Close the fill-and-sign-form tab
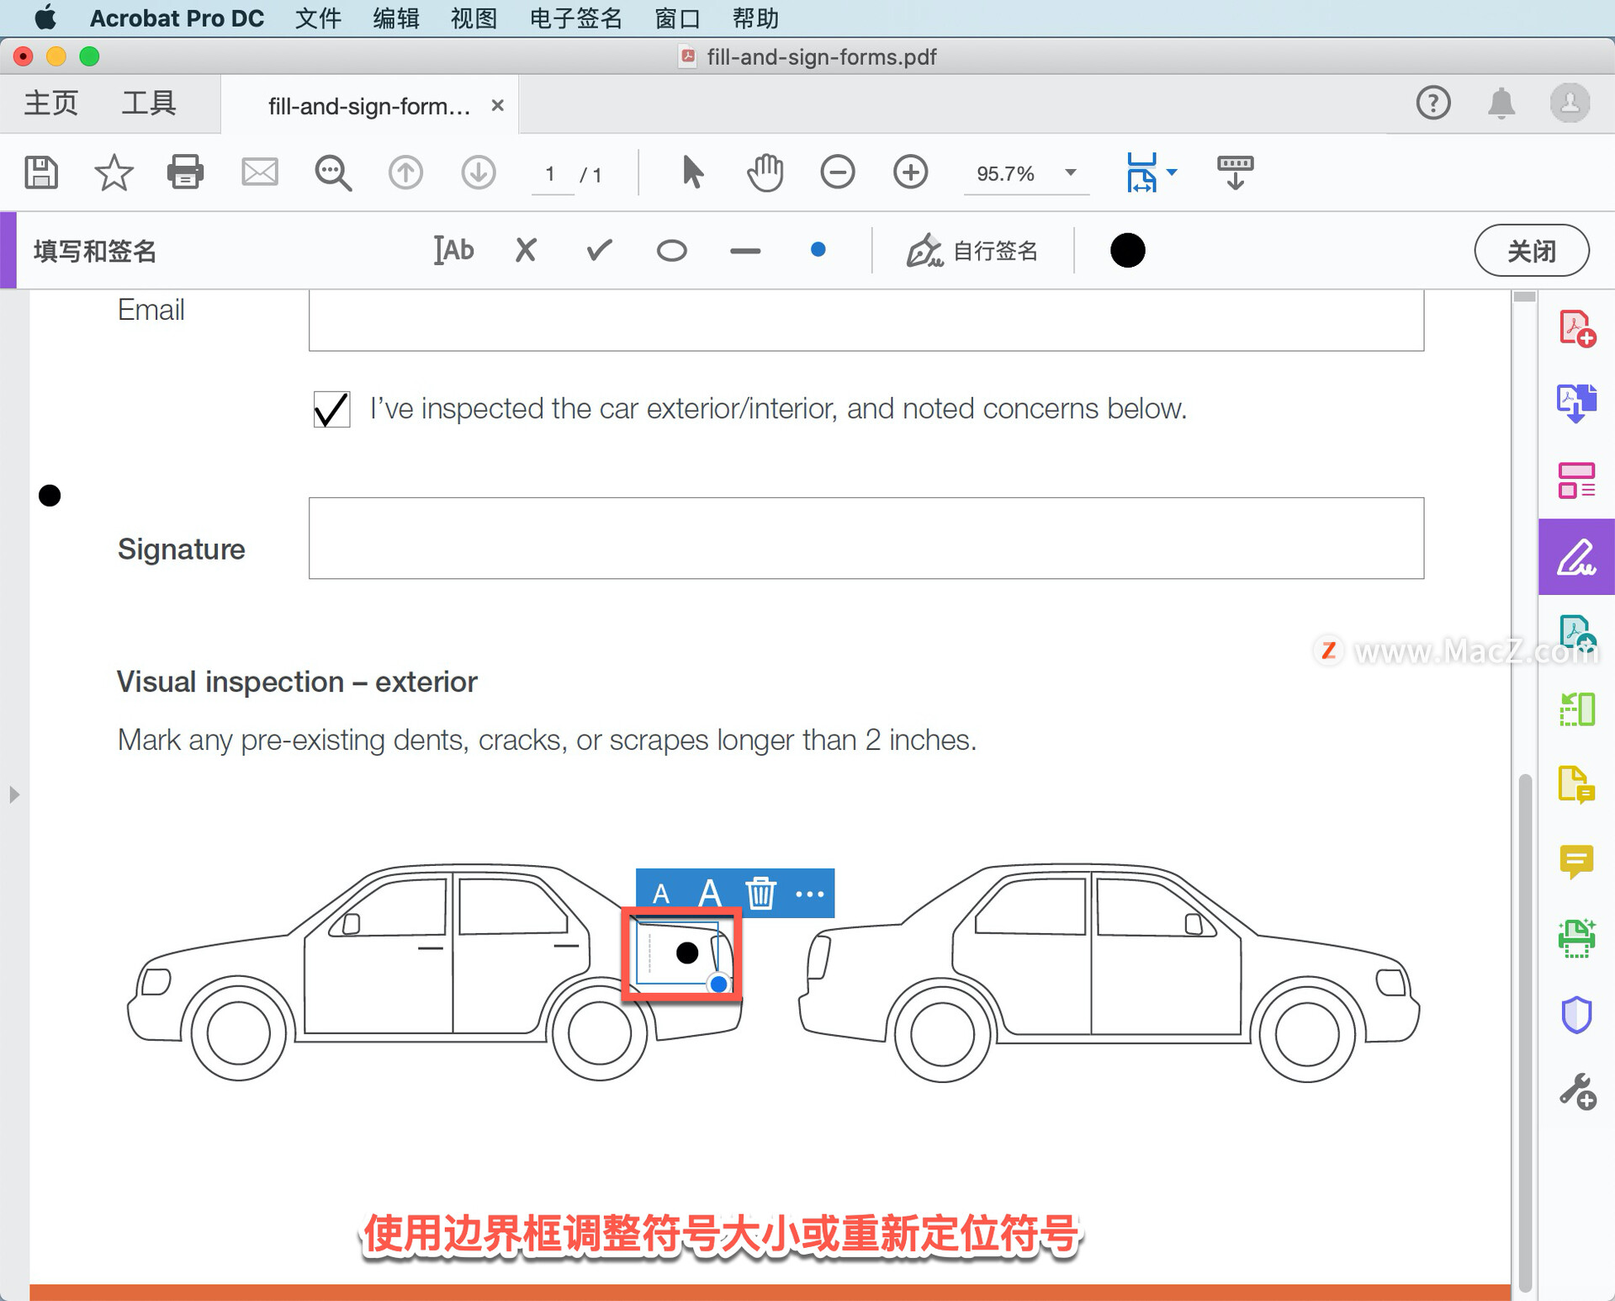 pyautogui.click(x=498, y=105)
